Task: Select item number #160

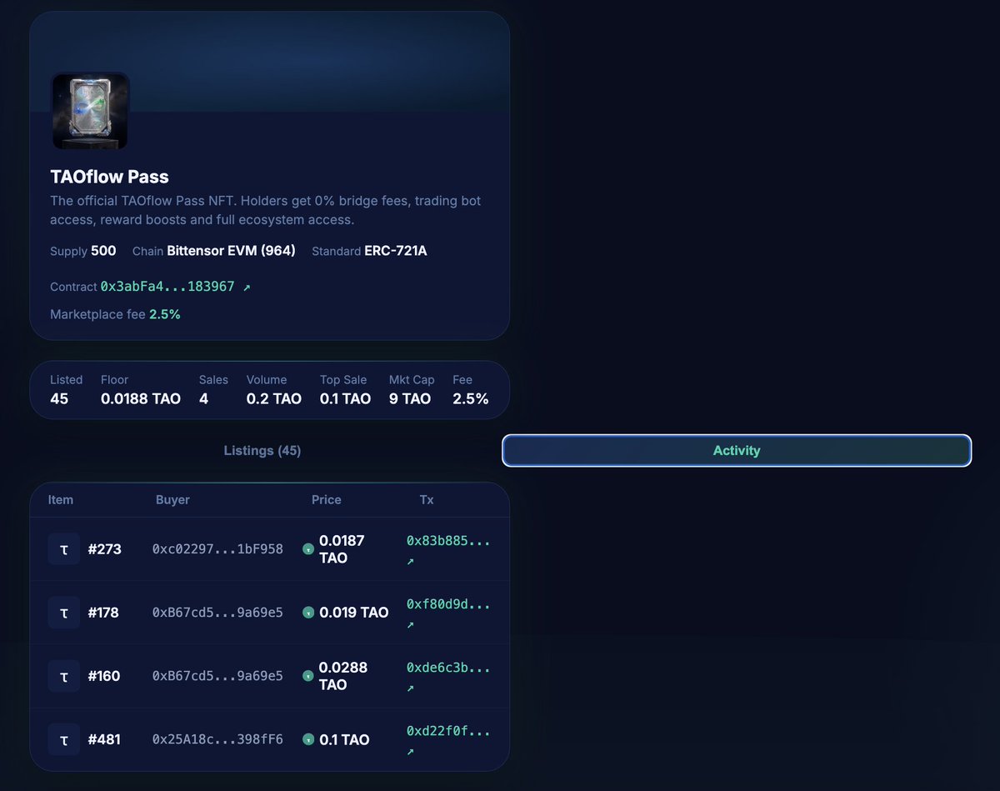Action: [104, 676]
